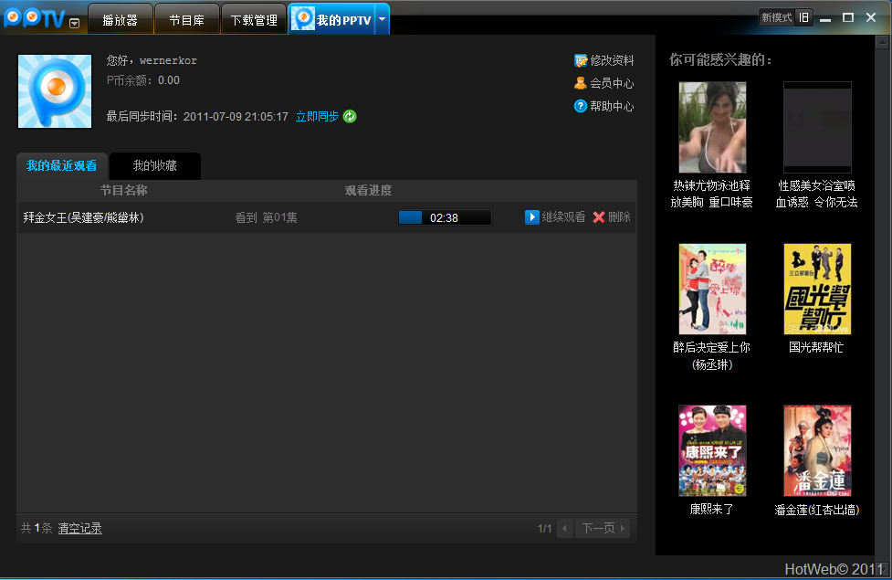This screenshot has width=892, height=580.
Task: Click the 热辣尤物泳池释放美胸 title text
Action: click(x=711, y=194)
